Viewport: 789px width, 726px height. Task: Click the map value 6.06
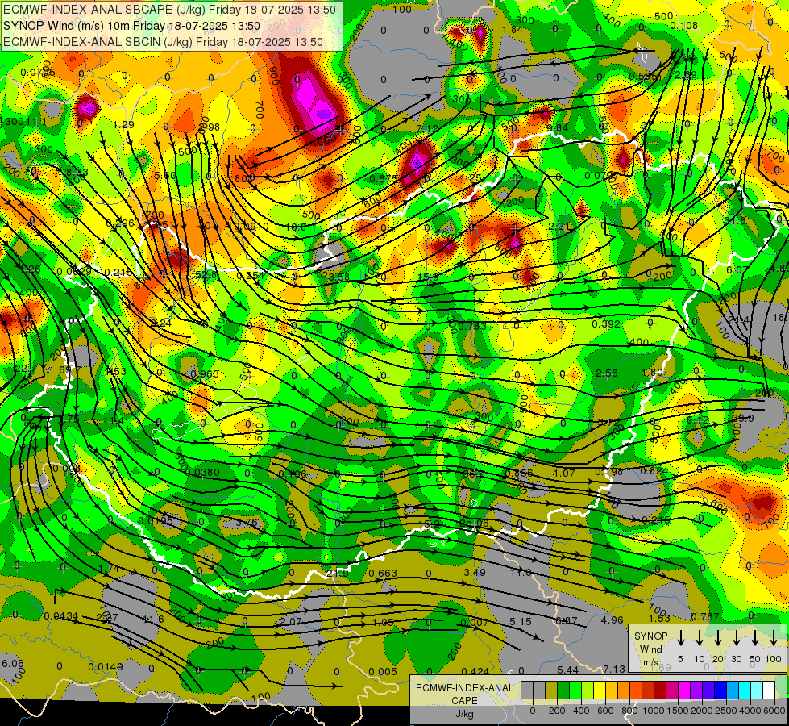point(13,664)
